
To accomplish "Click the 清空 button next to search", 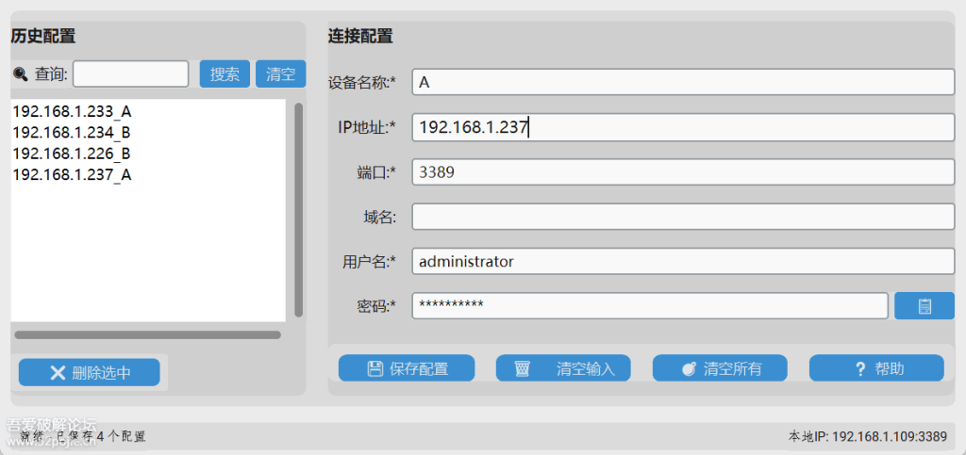I will [x=281, y=73].
